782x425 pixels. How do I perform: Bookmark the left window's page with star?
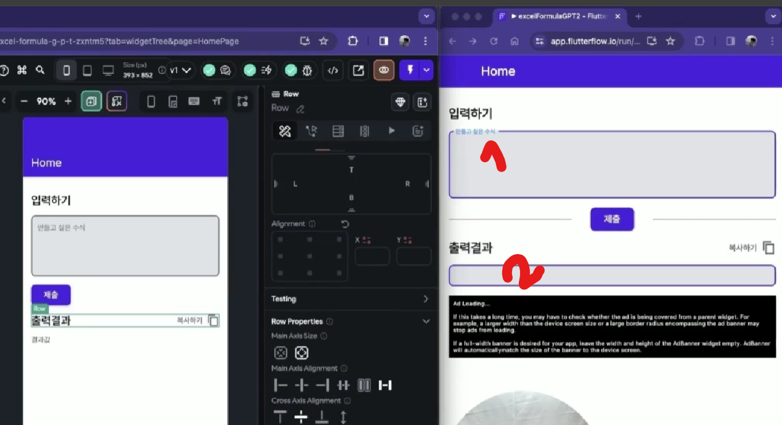pyautogui.click(x=323, y=41)
